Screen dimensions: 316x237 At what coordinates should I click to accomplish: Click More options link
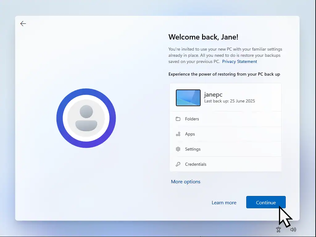coord(186,182)
